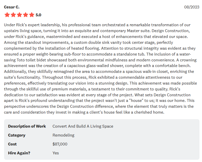Image resolution: width=202 pixels, height=162 pixels.
Task: Click the fourth red rating star
Action: [26, 15]
